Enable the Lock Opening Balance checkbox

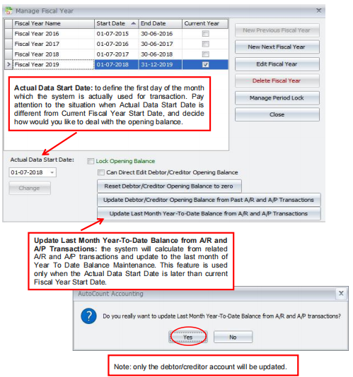pyautogui.click(x=91, y=161)
